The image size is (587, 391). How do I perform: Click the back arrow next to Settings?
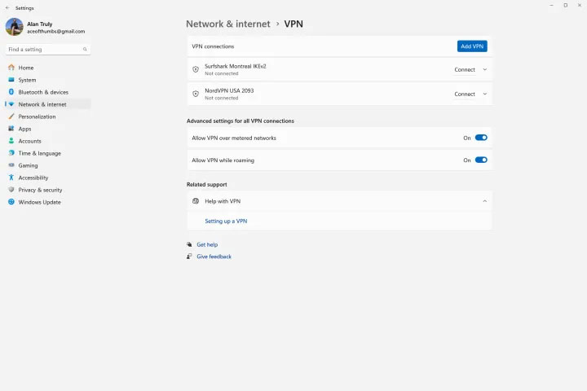tap(7, 7)
